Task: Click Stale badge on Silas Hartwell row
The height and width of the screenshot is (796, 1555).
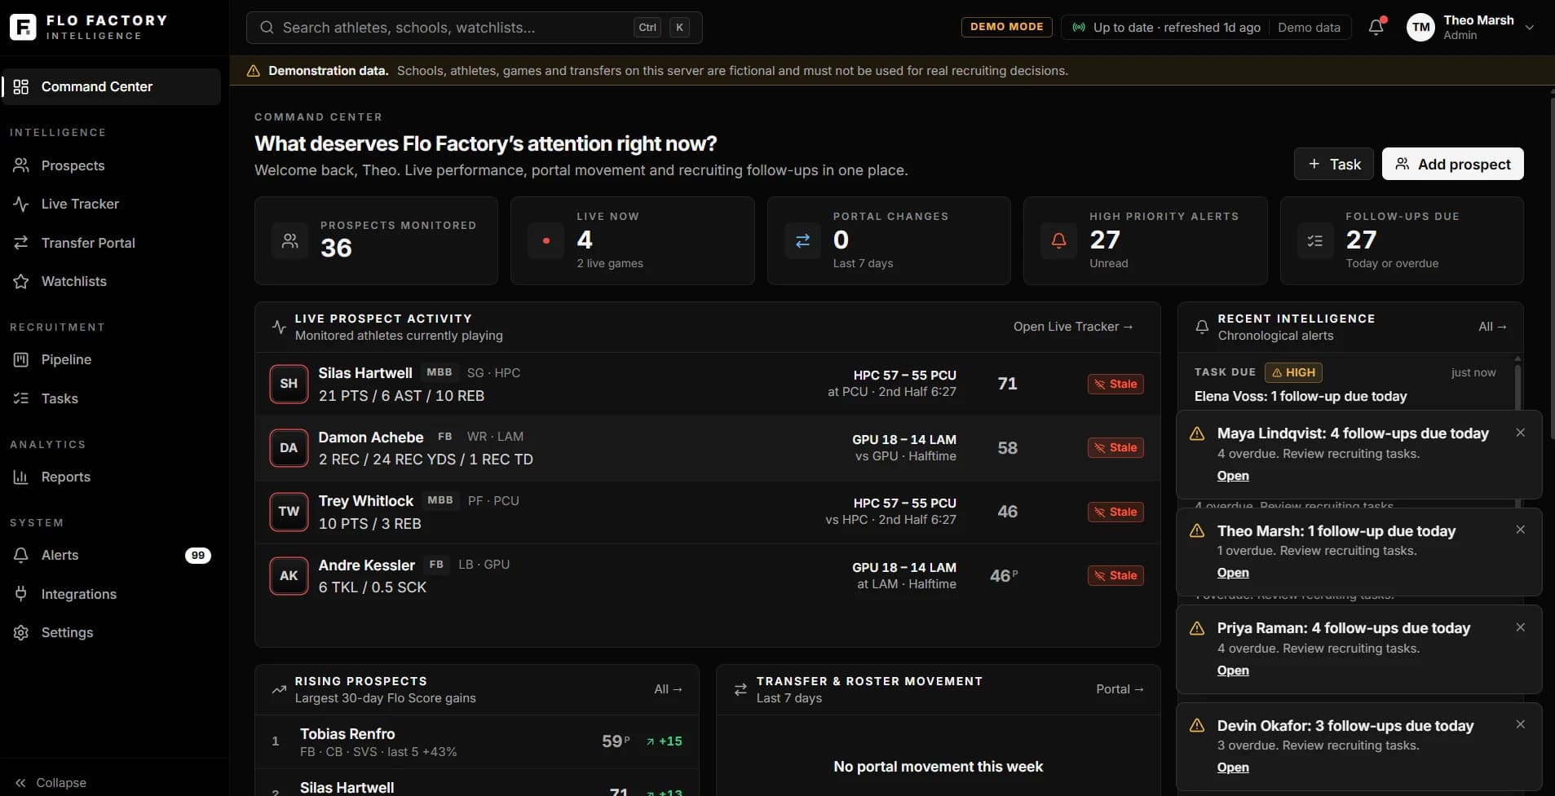Action: click(x=1115, y=384)
